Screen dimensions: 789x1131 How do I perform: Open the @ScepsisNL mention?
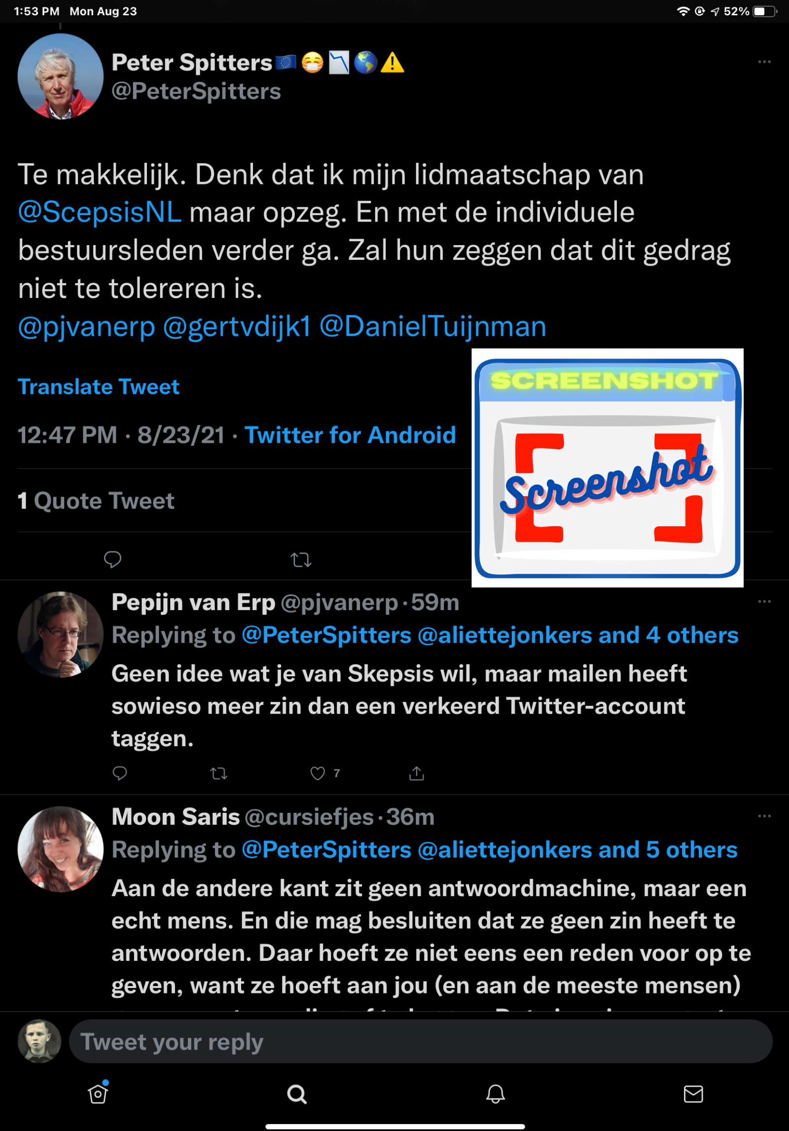pyautogui.click(x=100, y=213)
